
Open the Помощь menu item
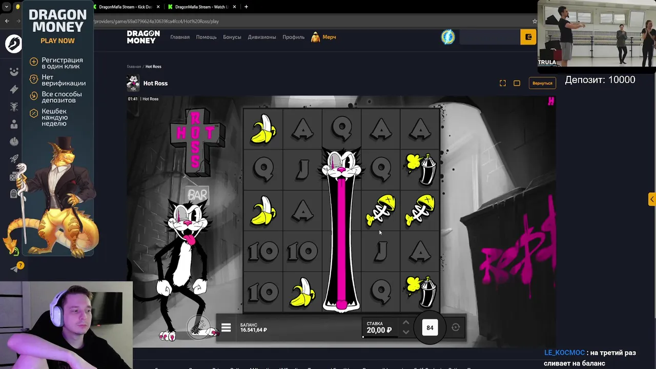coord(206,37)
